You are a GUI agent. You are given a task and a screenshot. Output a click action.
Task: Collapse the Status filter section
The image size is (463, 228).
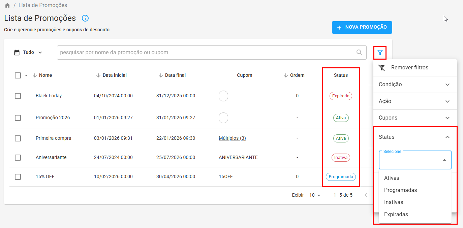pyautogui.click(x=447, y=137)
